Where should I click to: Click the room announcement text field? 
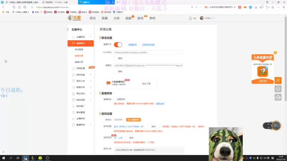coord(149,150)
